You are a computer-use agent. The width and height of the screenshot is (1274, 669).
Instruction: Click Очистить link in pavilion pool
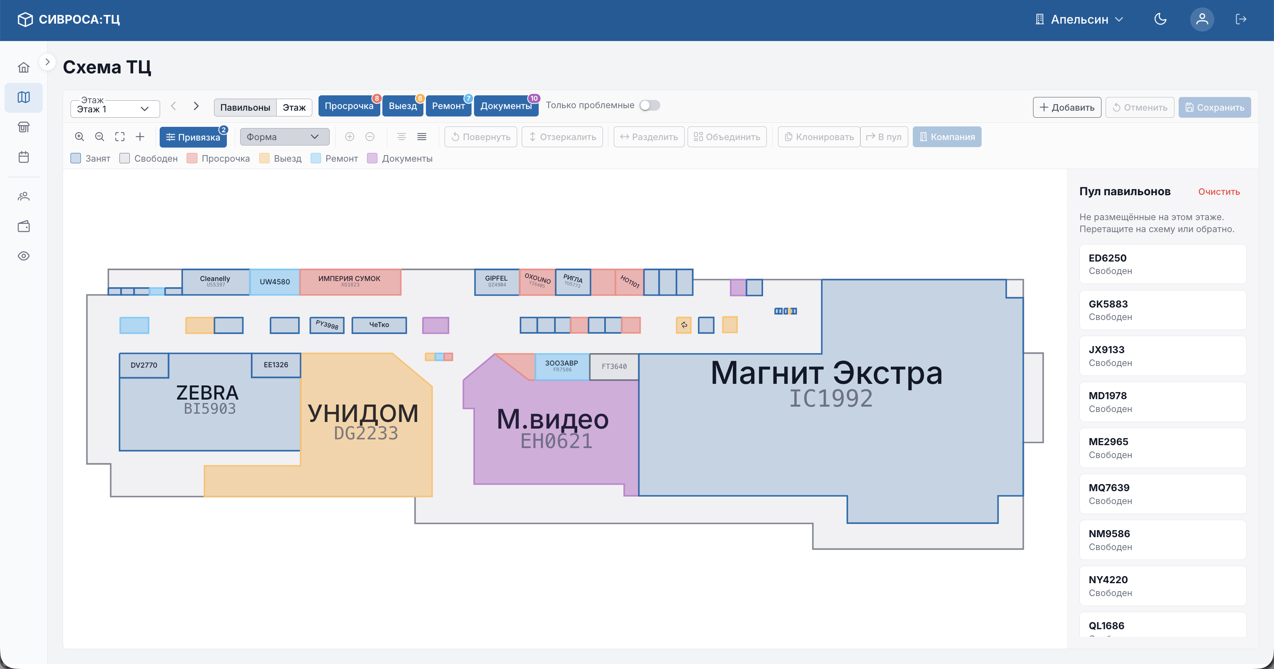click(x=1218, y=192)
